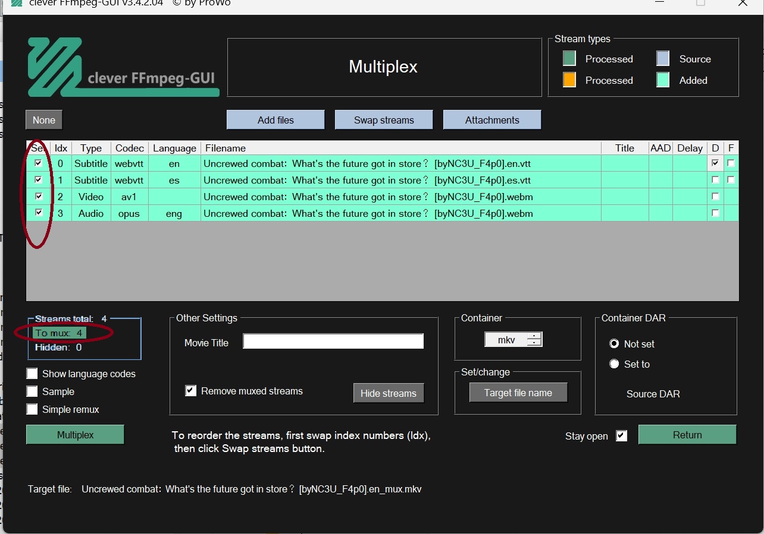The image size is (764, 534).
Task: Click the aqua Added stream type swatch
Action: (x=663, y=80)
